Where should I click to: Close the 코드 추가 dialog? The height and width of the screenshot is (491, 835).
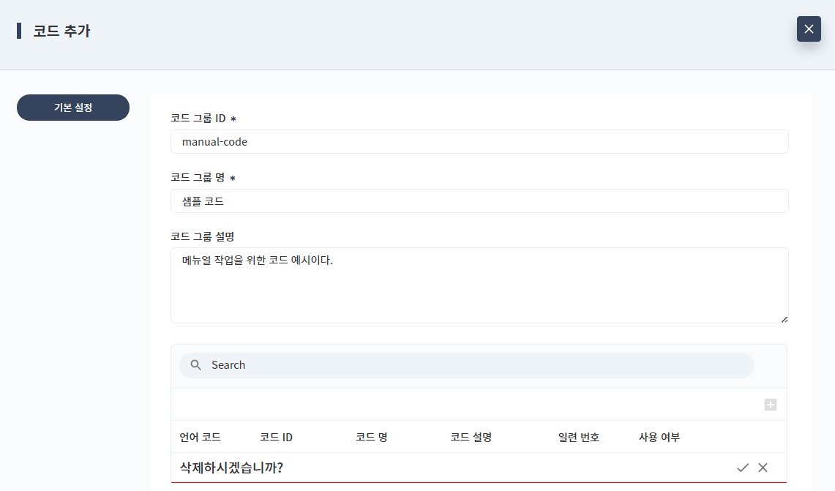click(809, 29)
